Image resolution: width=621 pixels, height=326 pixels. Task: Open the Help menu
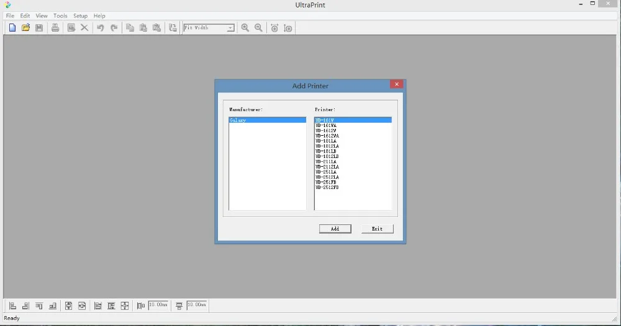(x=99, y=16)
